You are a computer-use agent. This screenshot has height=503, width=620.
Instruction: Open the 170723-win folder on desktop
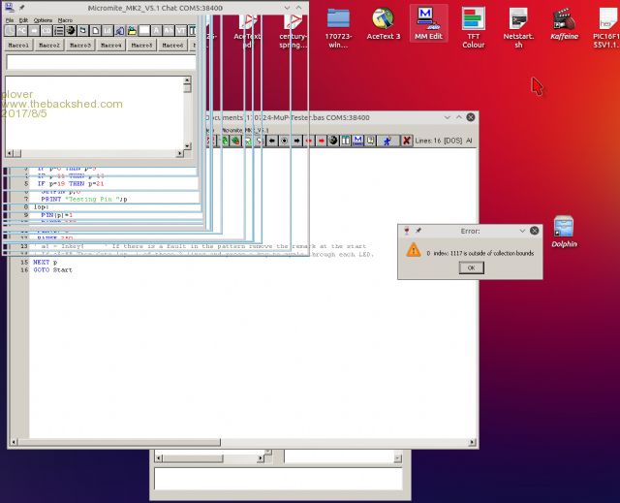[x=338, y=26]
